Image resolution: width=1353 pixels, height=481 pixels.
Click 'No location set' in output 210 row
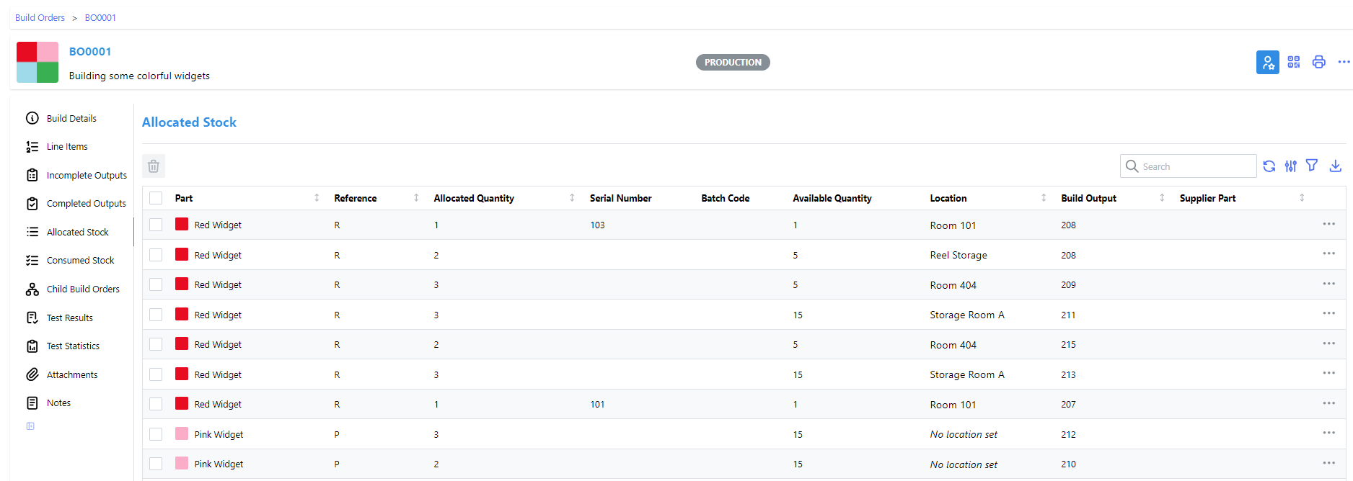click(964, 464)
